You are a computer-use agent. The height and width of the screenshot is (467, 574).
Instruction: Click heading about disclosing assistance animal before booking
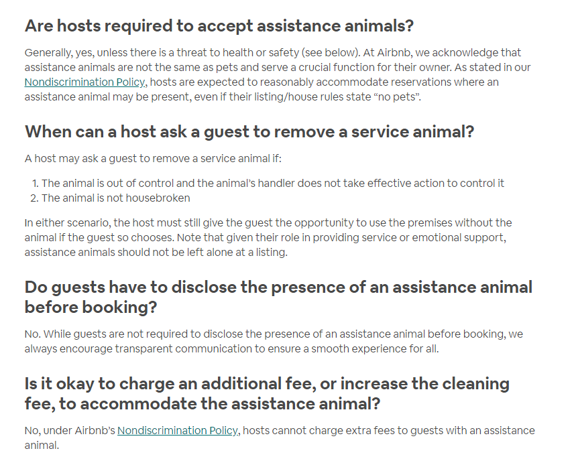[x=278, y=297]
